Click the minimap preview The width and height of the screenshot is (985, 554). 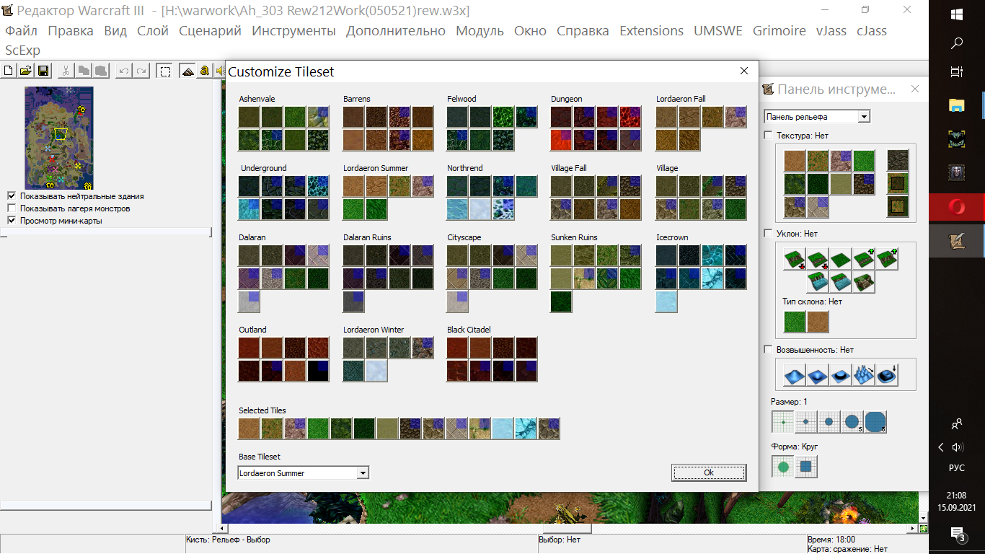pos(59,138)
